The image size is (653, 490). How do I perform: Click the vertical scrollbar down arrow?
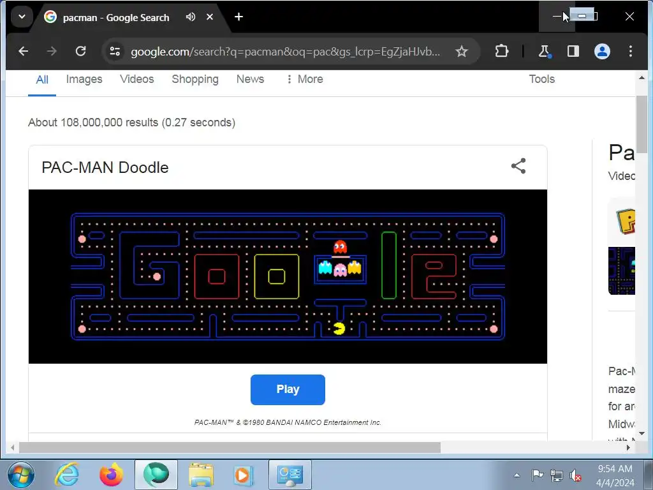coord(642,434)
